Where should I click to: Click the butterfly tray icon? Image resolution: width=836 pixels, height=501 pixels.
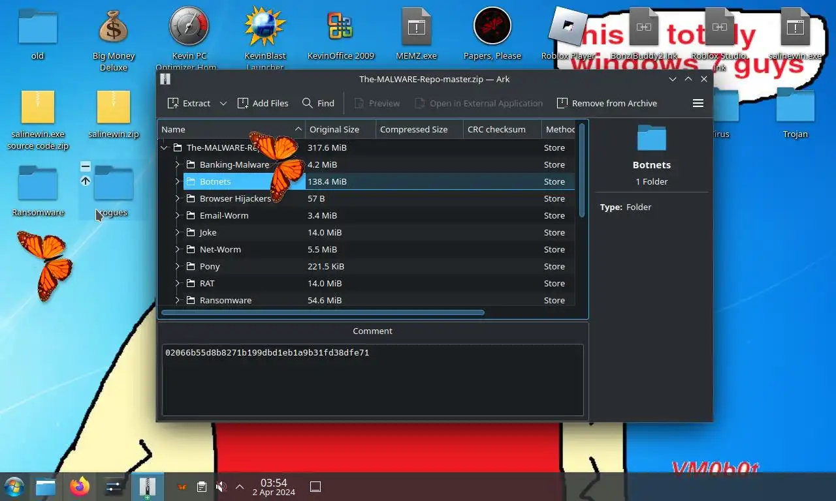[x=183, y=487]
